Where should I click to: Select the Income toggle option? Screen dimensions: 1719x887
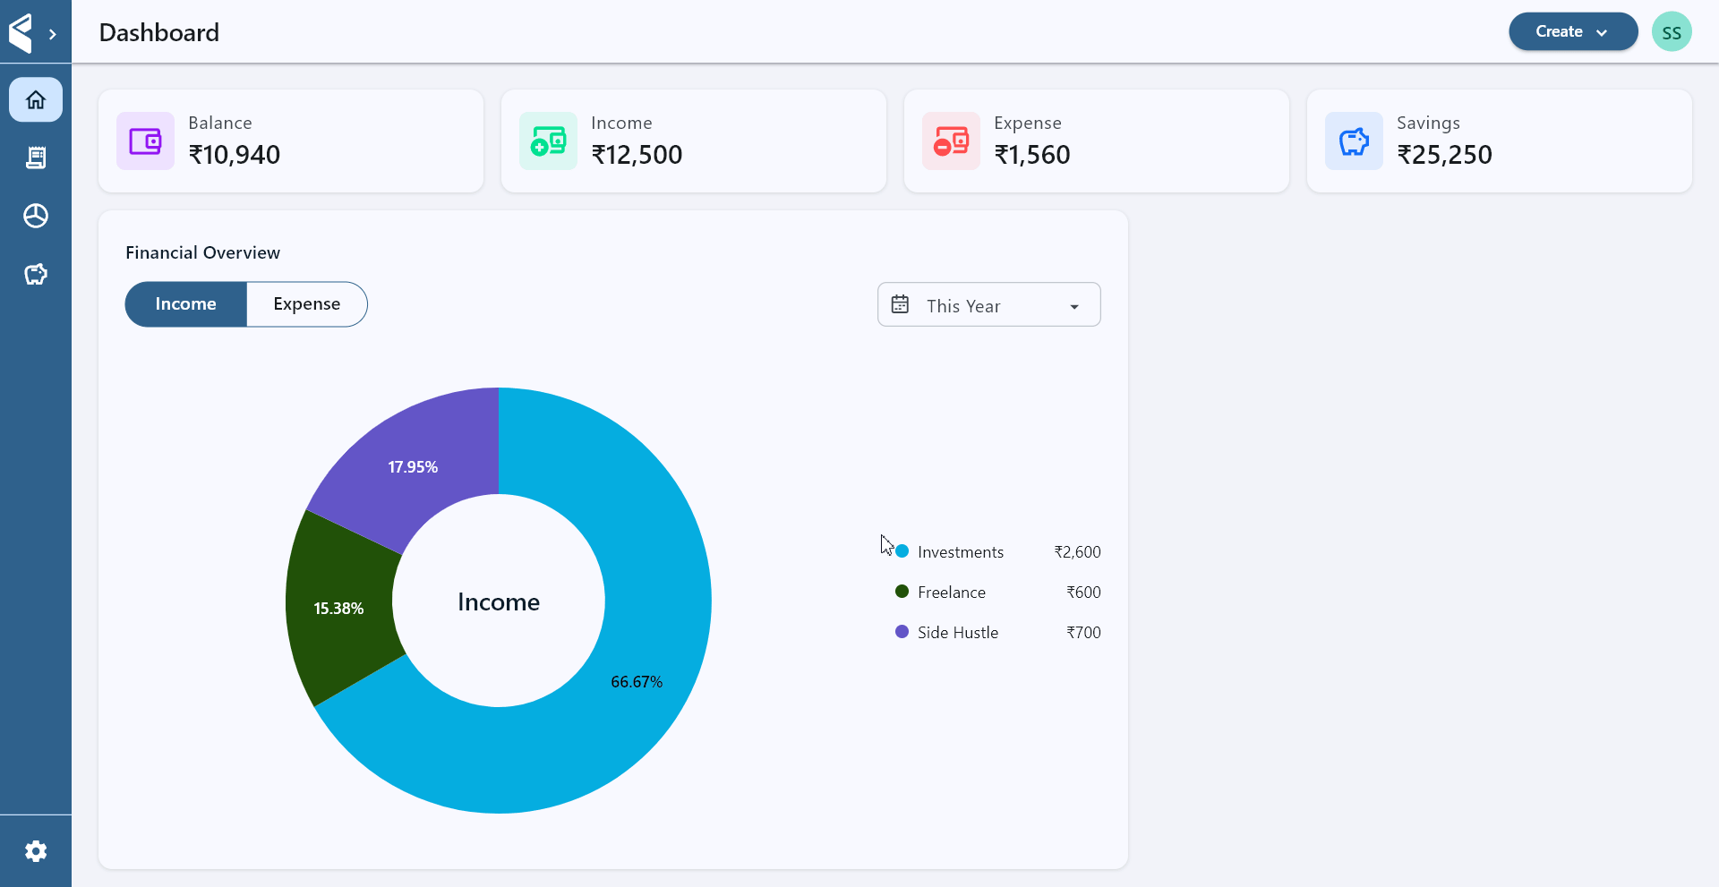click(x=185, y=304)
